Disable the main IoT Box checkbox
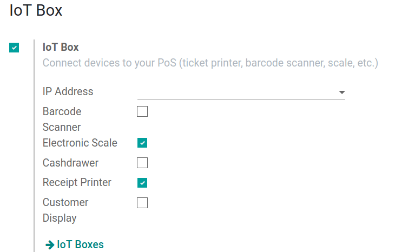The width and height of the screenshot is (395, 252). (14, 48)
